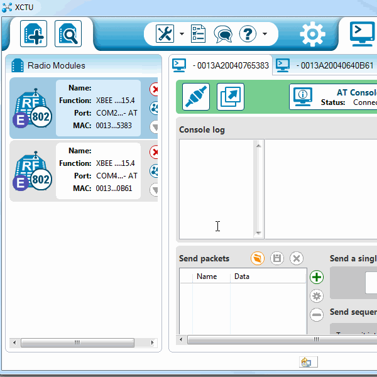Discover network nodes for COM4 module
Image resolution: width=377 pixels, height=377 pixels.
pos(154,171)
